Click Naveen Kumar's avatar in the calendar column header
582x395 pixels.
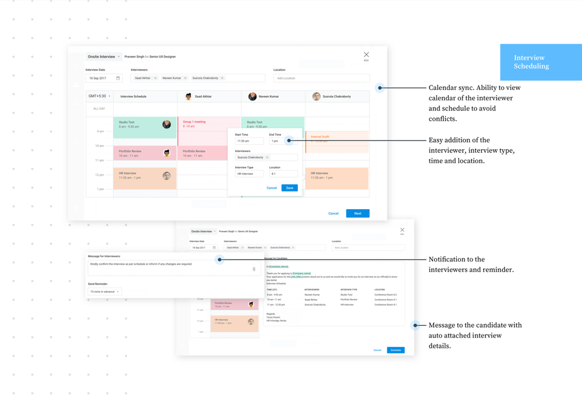click(253, 96)
